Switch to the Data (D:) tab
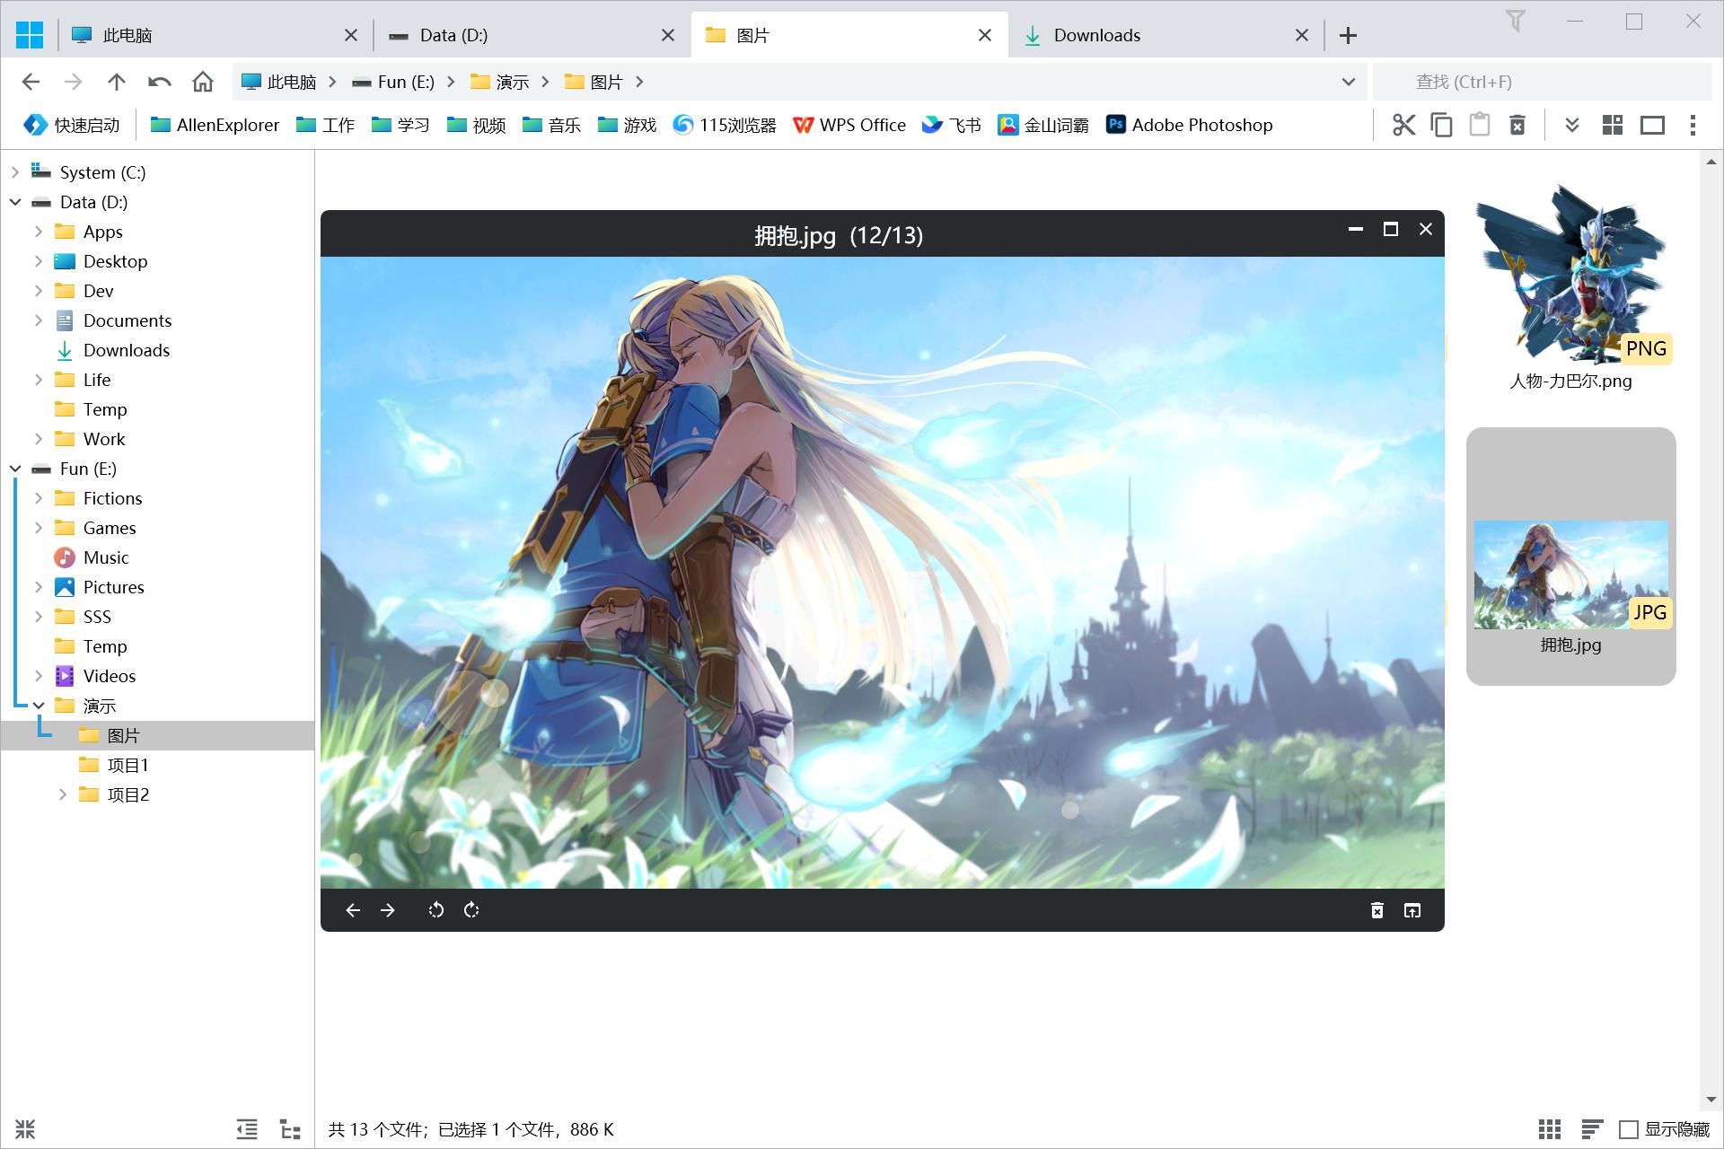Viewport: 1724px width, 1149px height. [453, 35]
